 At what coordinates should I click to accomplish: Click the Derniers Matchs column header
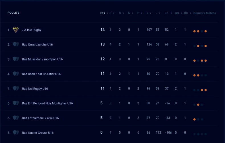coord(204,13)
